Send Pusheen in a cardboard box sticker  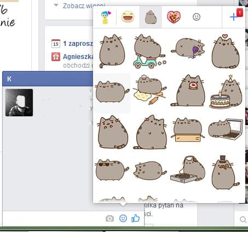pyautogui.click(x=188, y=130)
